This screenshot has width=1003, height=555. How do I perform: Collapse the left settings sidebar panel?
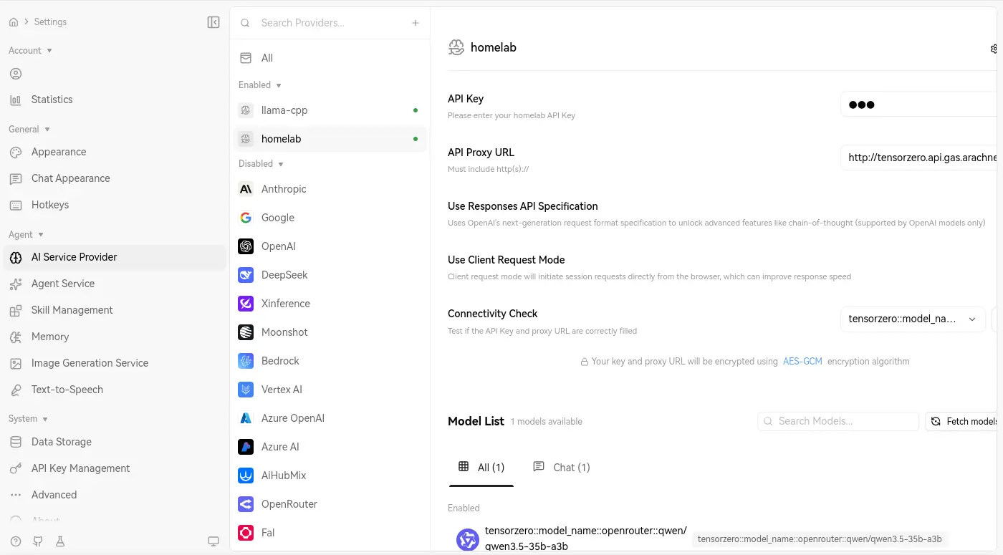pos(213,22)
